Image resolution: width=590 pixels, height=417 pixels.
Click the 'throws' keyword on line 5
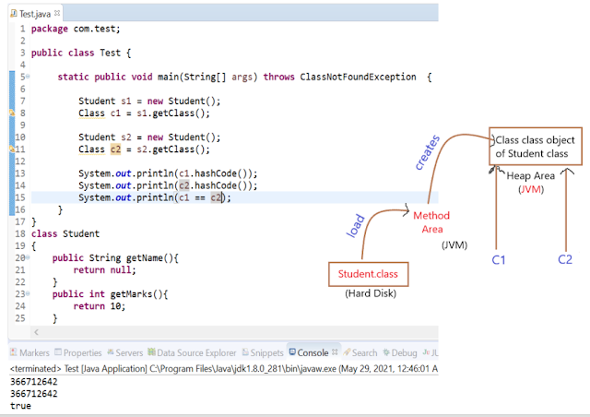pyautogui.click(x=278, y=77)
